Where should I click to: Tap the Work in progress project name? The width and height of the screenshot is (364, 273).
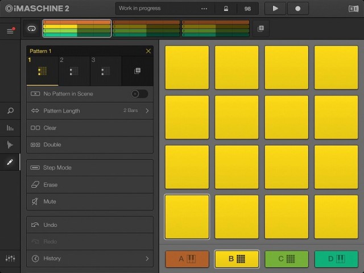click(140, 9)
